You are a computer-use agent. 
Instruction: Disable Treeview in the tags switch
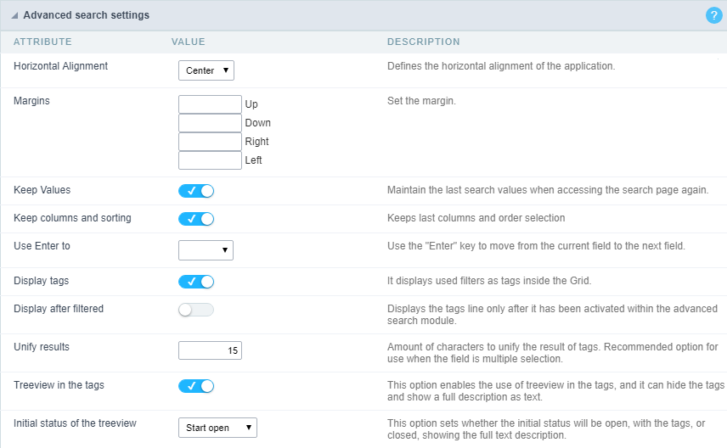pyautogui.click(x=196, y=386)
